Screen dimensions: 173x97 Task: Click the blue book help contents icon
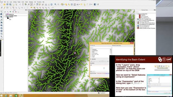pyautogui.click(x=95, y=5)
